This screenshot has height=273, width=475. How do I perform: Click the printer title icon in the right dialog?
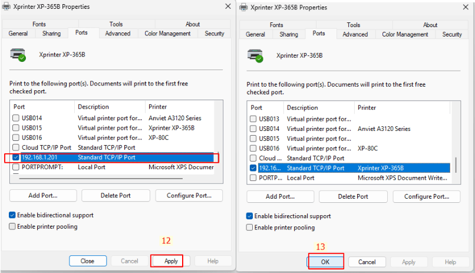tap(243, 7)
